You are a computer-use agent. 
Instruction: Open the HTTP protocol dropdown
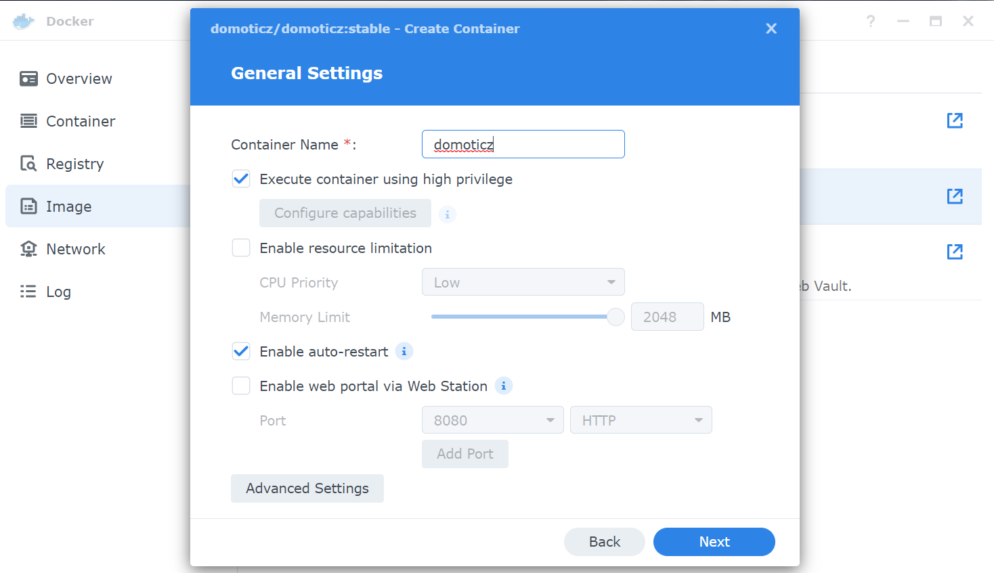(641, 420)
